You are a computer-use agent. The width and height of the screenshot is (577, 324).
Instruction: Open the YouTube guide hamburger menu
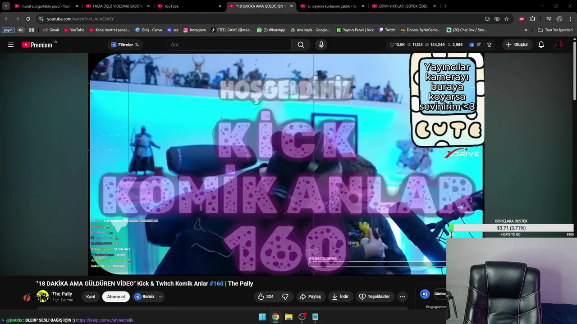11,45
